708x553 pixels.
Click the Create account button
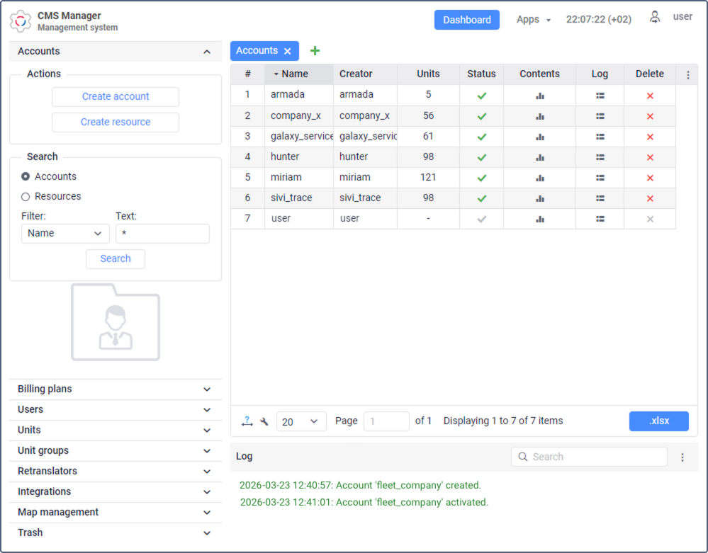pyautogui.click(x=115, y=97)
